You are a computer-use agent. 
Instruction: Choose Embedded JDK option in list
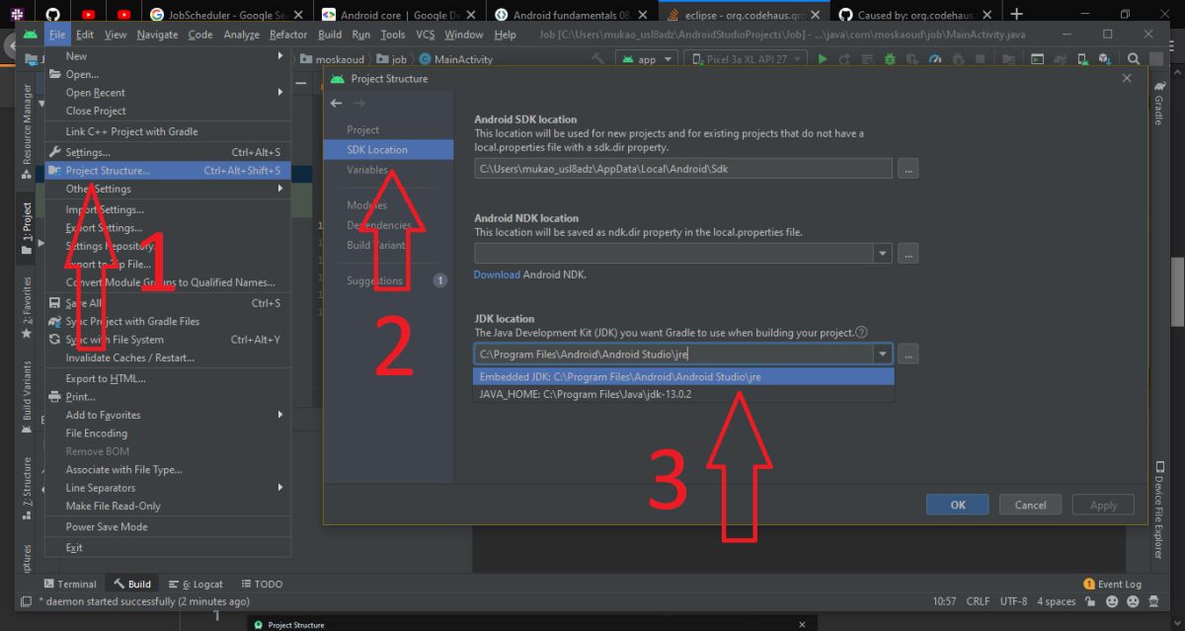point(683,376)
